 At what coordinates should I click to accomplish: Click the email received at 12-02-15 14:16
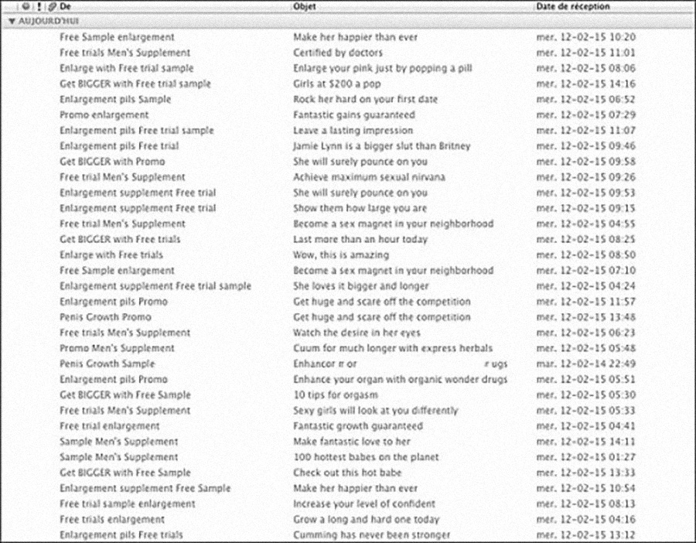click(x=585, y=84)
